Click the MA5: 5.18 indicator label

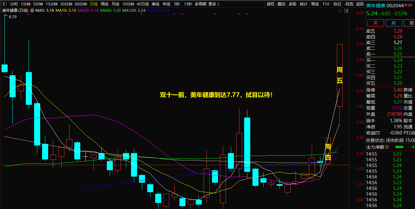(x=44, y=10)
